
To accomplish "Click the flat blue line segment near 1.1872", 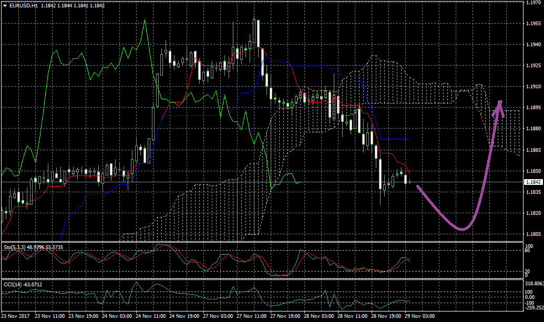I will pyautogui.click(x=394, y=139).
